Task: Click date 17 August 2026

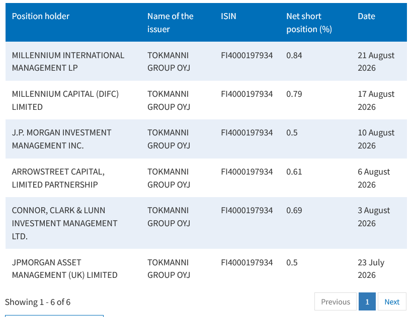Action: coord(376,100)
